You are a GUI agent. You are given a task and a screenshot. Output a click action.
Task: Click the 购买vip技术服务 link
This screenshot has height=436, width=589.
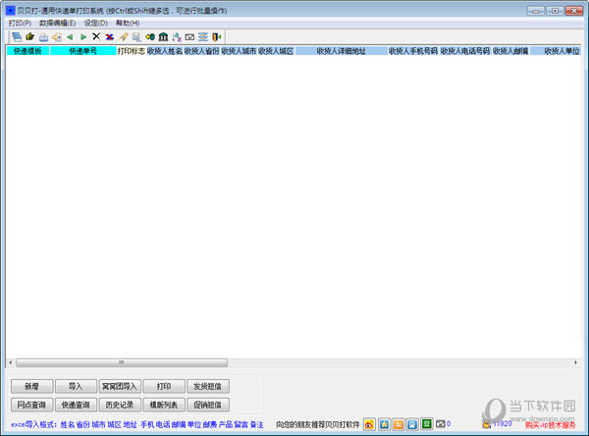551,424
